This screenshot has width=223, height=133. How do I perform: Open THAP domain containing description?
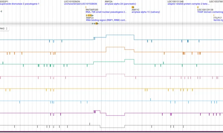210,12
